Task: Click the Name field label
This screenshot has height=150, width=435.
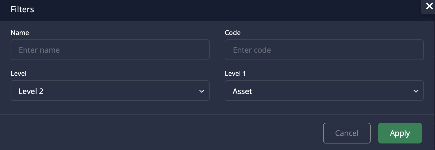Action: [20, 33]
